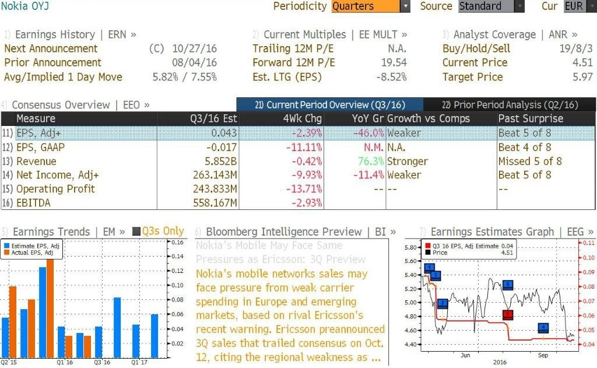
Task: Click blue event marker 1 on estimates graph
Action: point(429,268)
